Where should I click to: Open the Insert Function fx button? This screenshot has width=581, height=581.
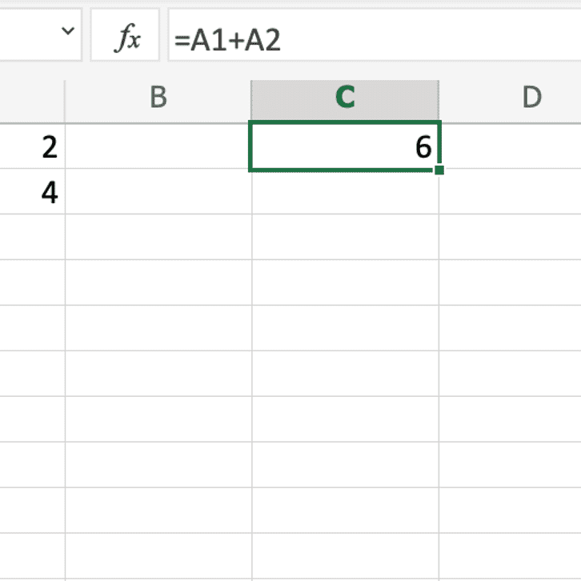(125, 35)
